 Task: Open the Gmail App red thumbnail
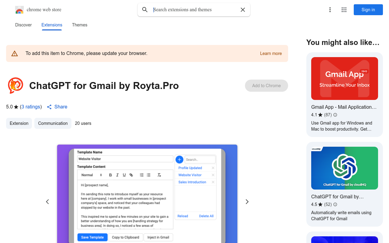(345, 79)
